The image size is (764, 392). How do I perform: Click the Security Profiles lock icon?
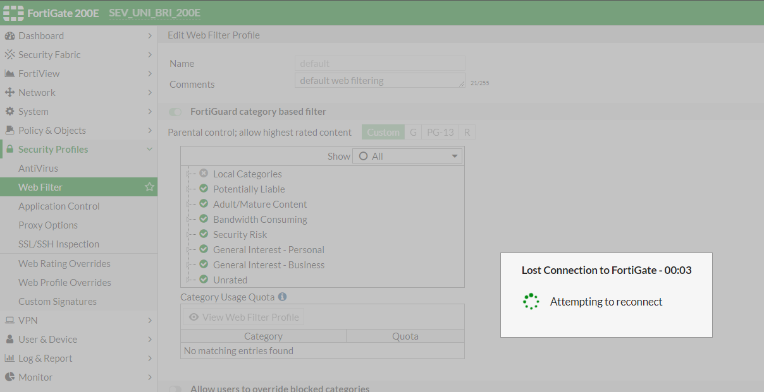click(x=9, y=150)
